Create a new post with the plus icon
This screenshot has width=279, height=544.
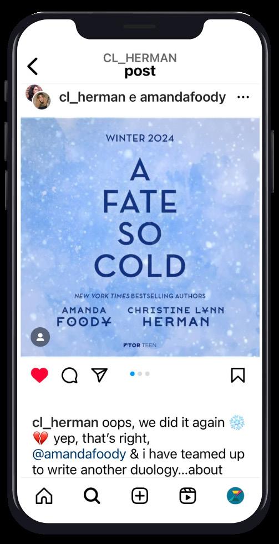(x=140, y=496)
